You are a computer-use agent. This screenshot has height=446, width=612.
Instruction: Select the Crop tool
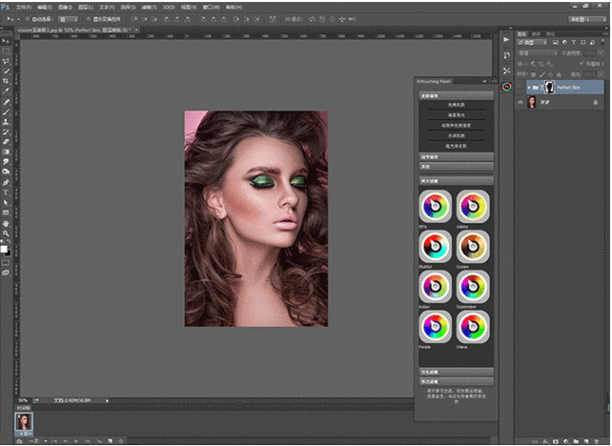(6, 80)
